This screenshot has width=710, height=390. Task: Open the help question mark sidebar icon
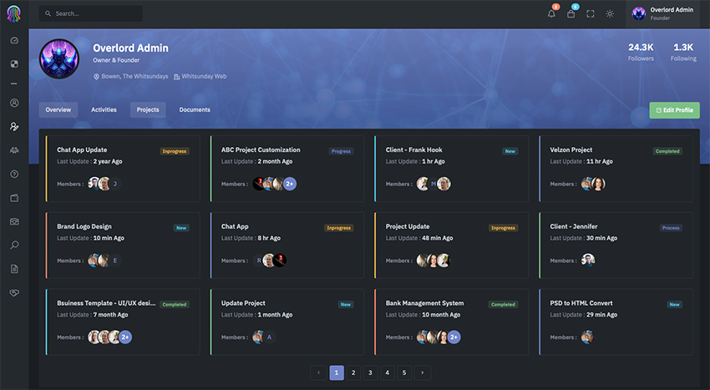pos(14,174)
